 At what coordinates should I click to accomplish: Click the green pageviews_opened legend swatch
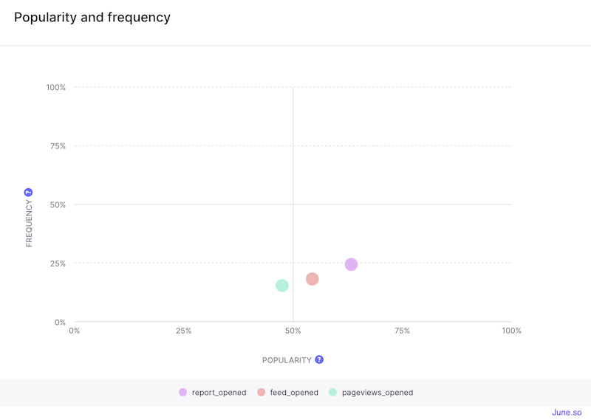pyautogui.click(x=333, y=392)
